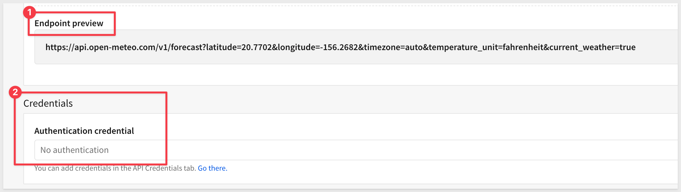Click the "API Credentials tab" words in help text

(164, 168)
